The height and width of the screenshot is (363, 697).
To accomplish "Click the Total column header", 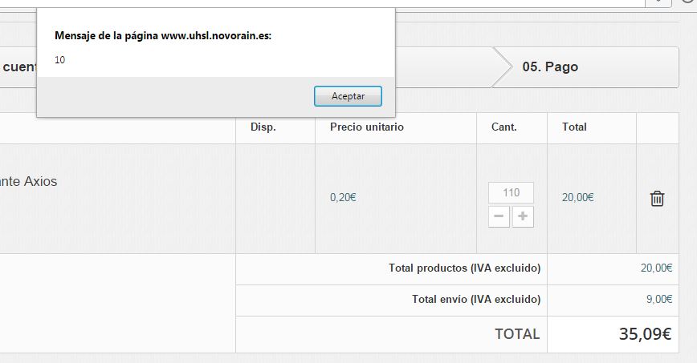I will click(574, 127).
